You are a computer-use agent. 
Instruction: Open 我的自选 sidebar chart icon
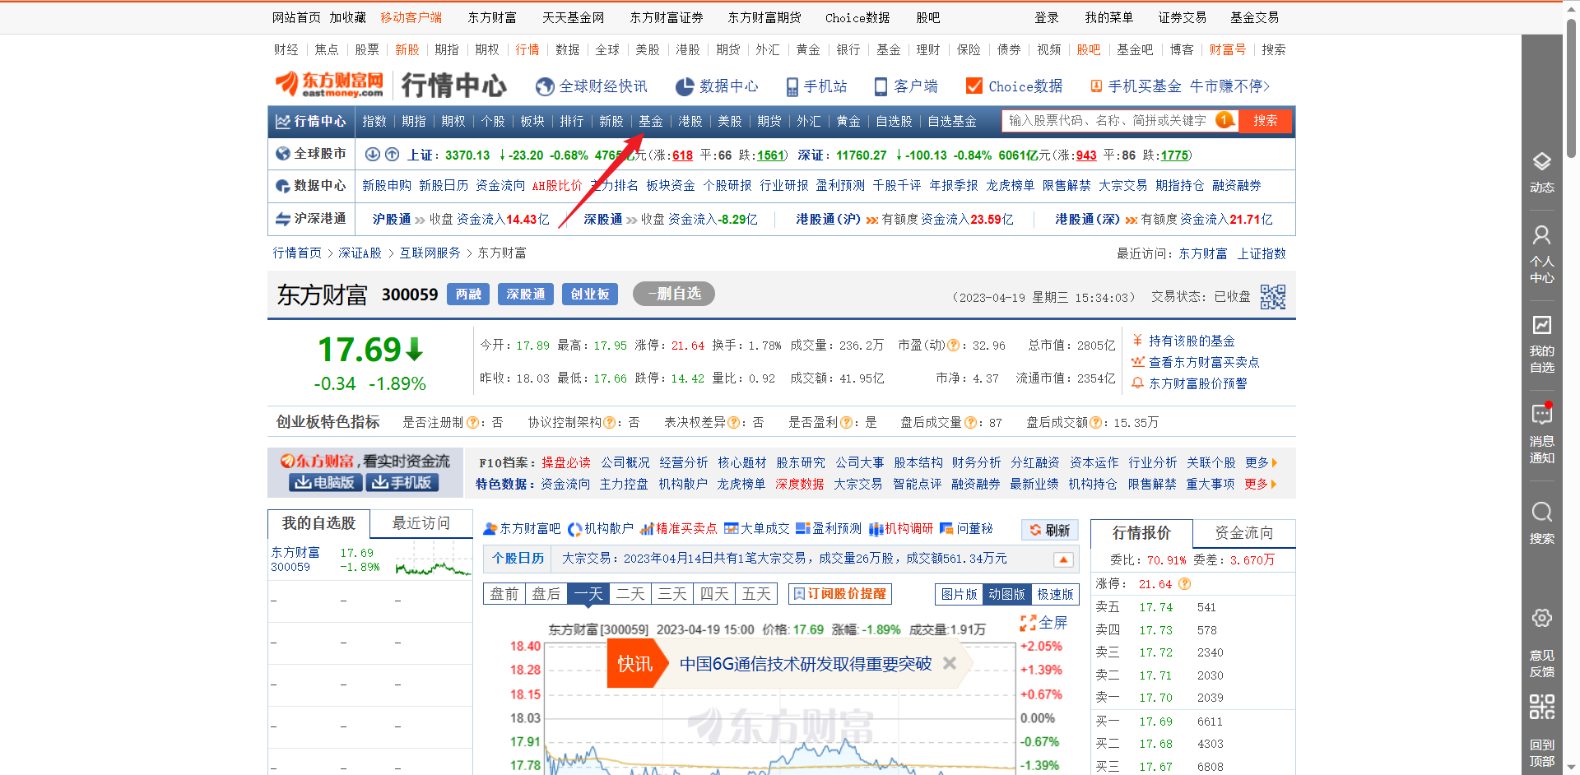tap(1542, 344)
